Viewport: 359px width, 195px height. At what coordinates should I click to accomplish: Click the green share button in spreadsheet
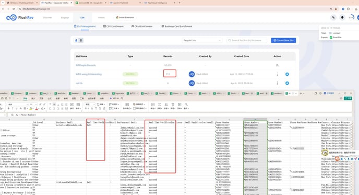tap(348, 98)
